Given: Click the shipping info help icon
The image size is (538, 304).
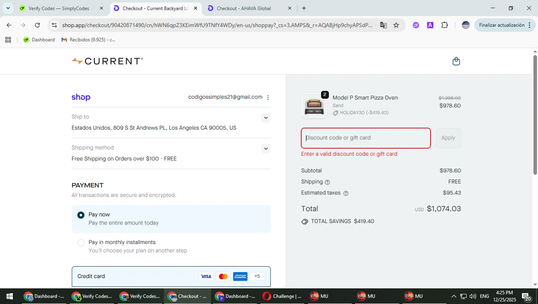Looking at the screenshot, I should 327,182.
